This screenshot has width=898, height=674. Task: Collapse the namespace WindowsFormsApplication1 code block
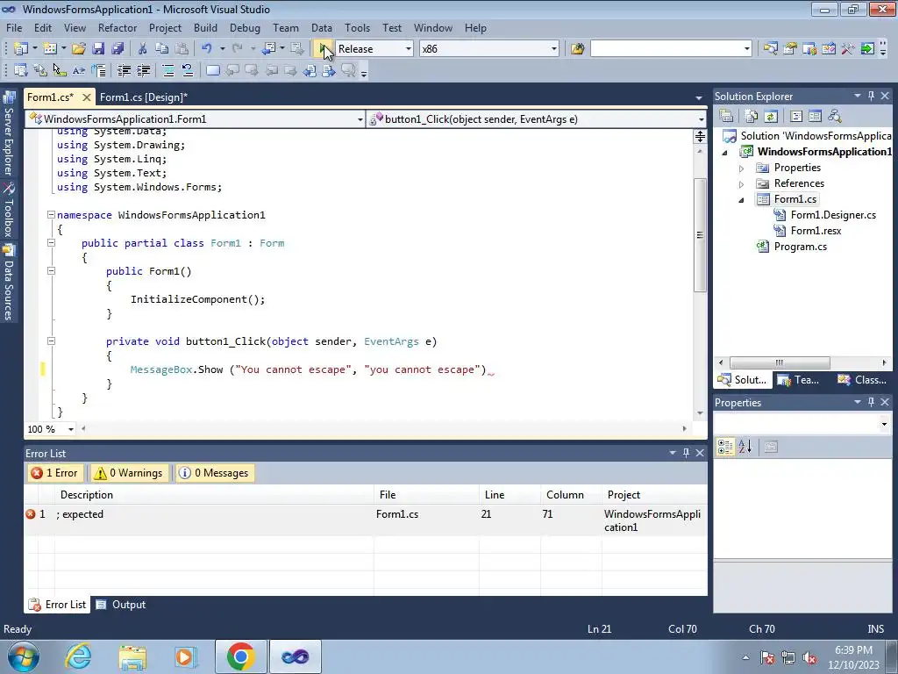pos(51,215)
